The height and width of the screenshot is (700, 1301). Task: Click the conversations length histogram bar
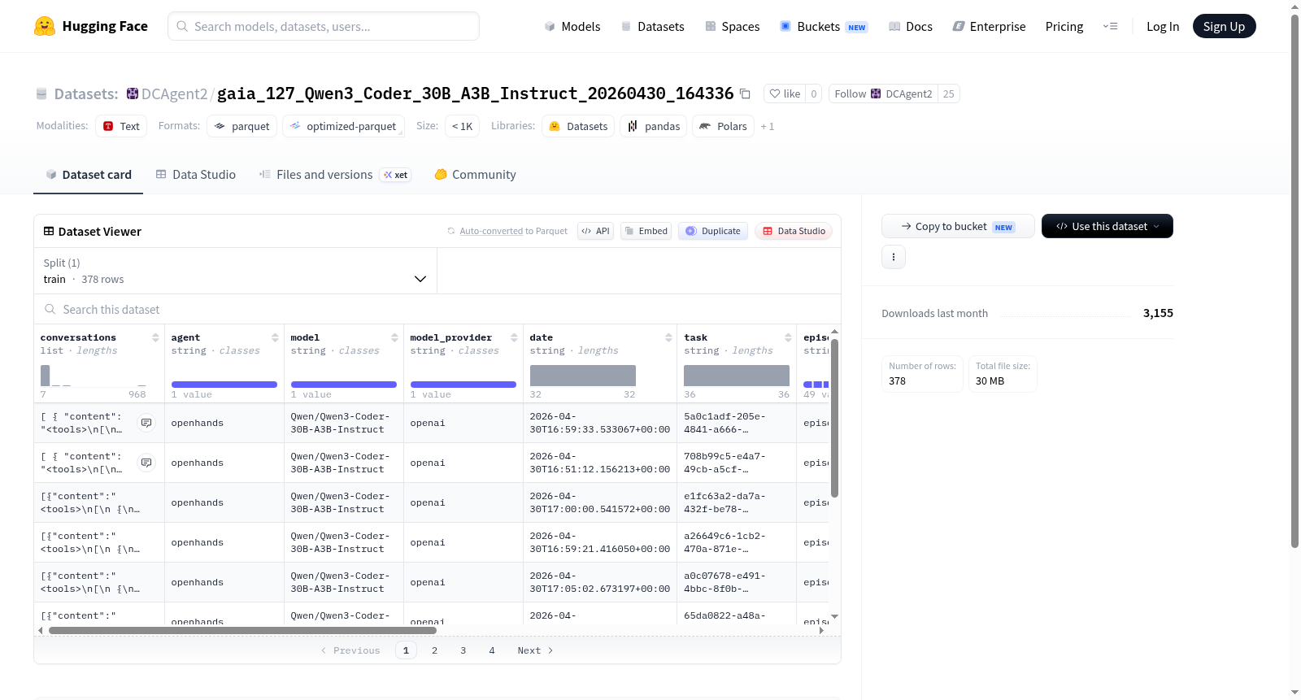(46, 376)
